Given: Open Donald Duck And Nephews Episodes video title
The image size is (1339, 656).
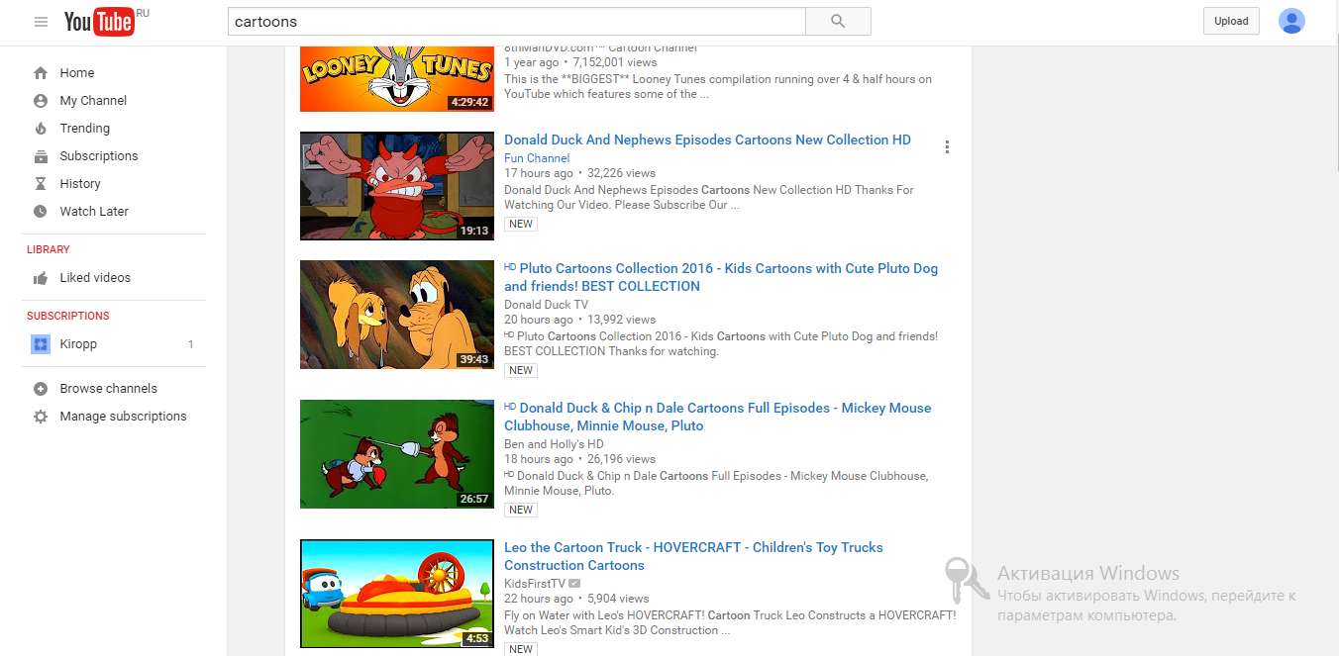Looking at the screenshot, I should (x=707, y=141).
